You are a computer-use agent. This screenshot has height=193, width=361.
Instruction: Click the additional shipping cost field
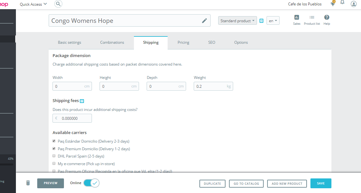pos(72,118)
